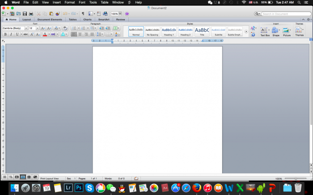Click the text highlight color button

pyautogui.click(x=53, y=34)
